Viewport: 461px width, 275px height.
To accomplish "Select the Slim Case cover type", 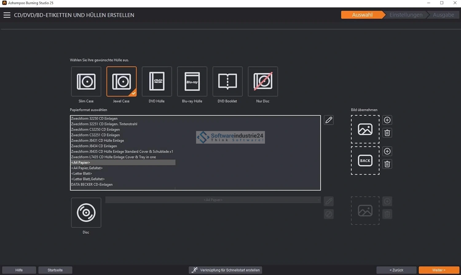I will pyautogui.click(x=86, y=82).
